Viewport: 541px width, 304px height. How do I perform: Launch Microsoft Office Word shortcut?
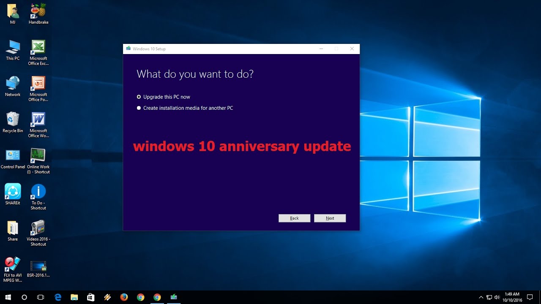(x=38, y=125)
